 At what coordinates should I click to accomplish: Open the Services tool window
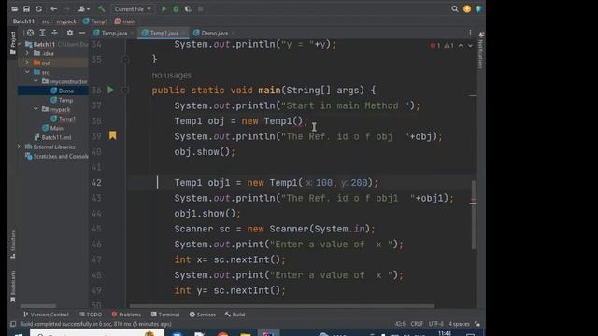203,315
